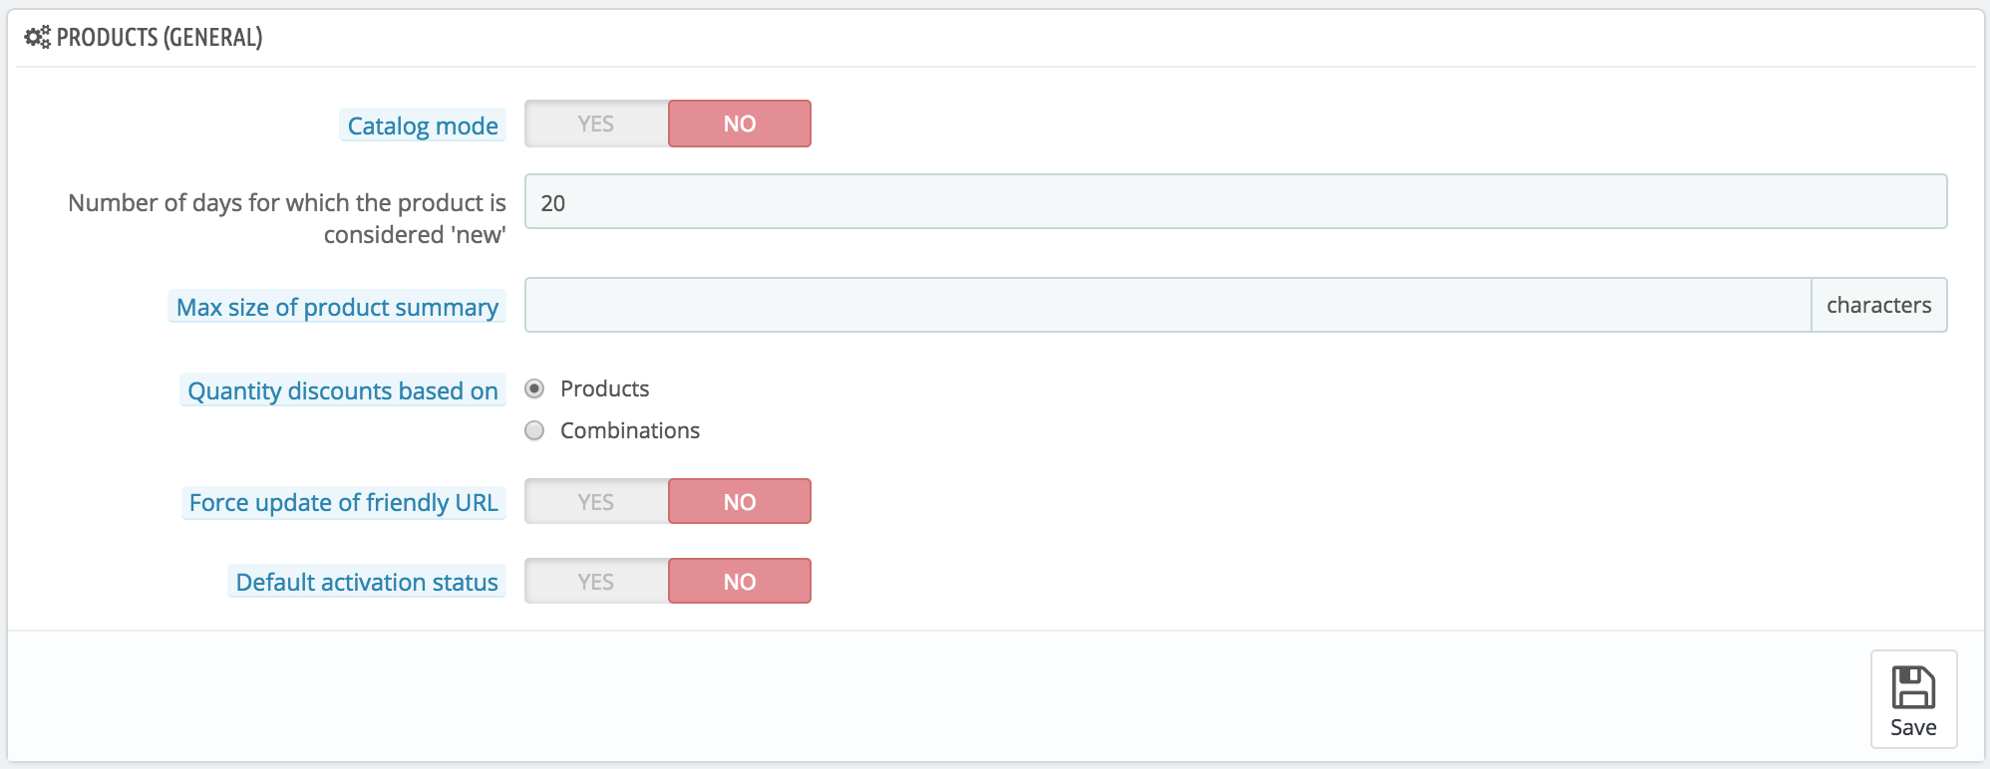
Task: Enable Force update of friendly URL
Action: pyautogui.click(x=596, y=501)
